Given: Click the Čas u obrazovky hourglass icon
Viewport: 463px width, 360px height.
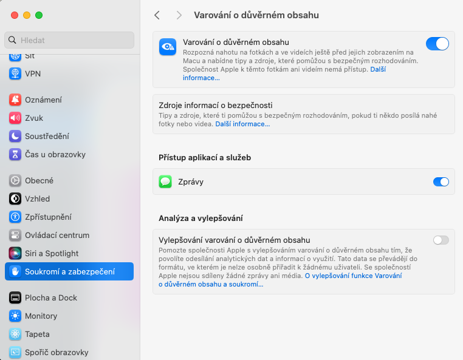Looking at the screenshot, I should point(15,154).
